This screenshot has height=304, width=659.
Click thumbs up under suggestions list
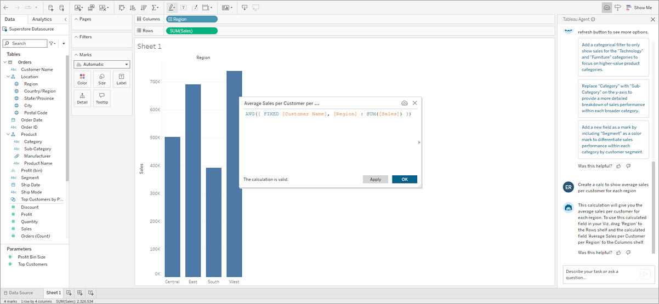click(x=618, y=165)
